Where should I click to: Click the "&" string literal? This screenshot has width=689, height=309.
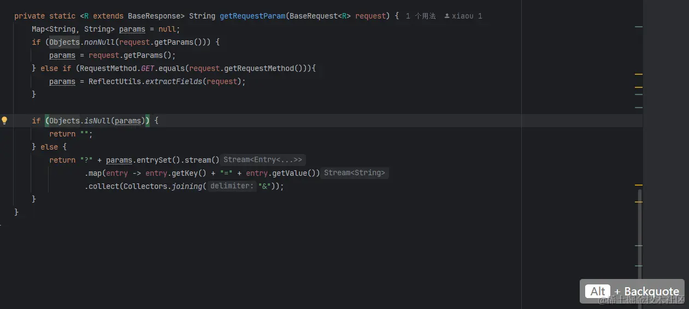tap(265, 186)
